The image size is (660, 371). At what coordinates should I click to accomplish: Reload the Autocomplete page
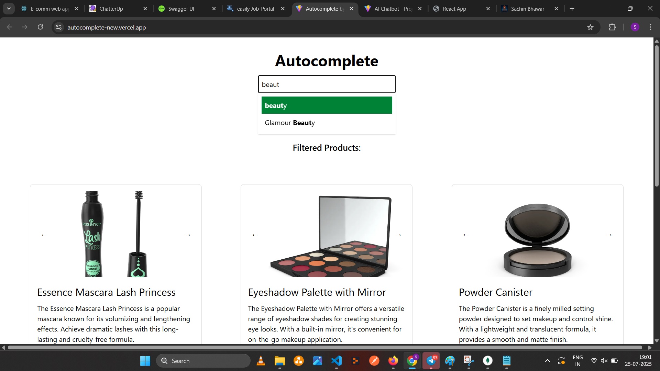[40, 27]
